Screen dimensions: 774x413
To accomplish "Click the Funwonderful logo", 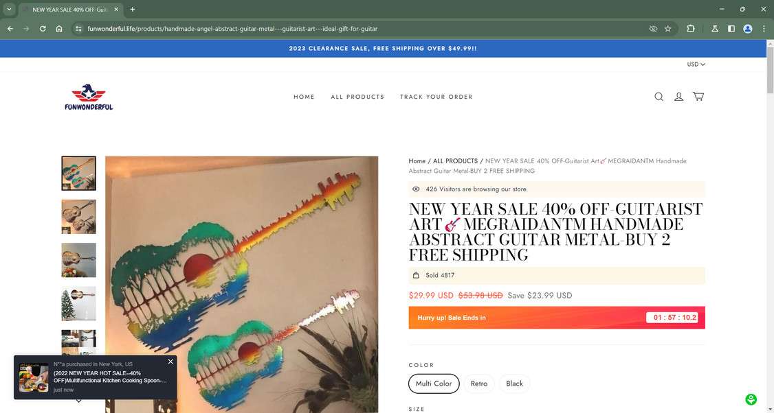I will coord(89,97).
